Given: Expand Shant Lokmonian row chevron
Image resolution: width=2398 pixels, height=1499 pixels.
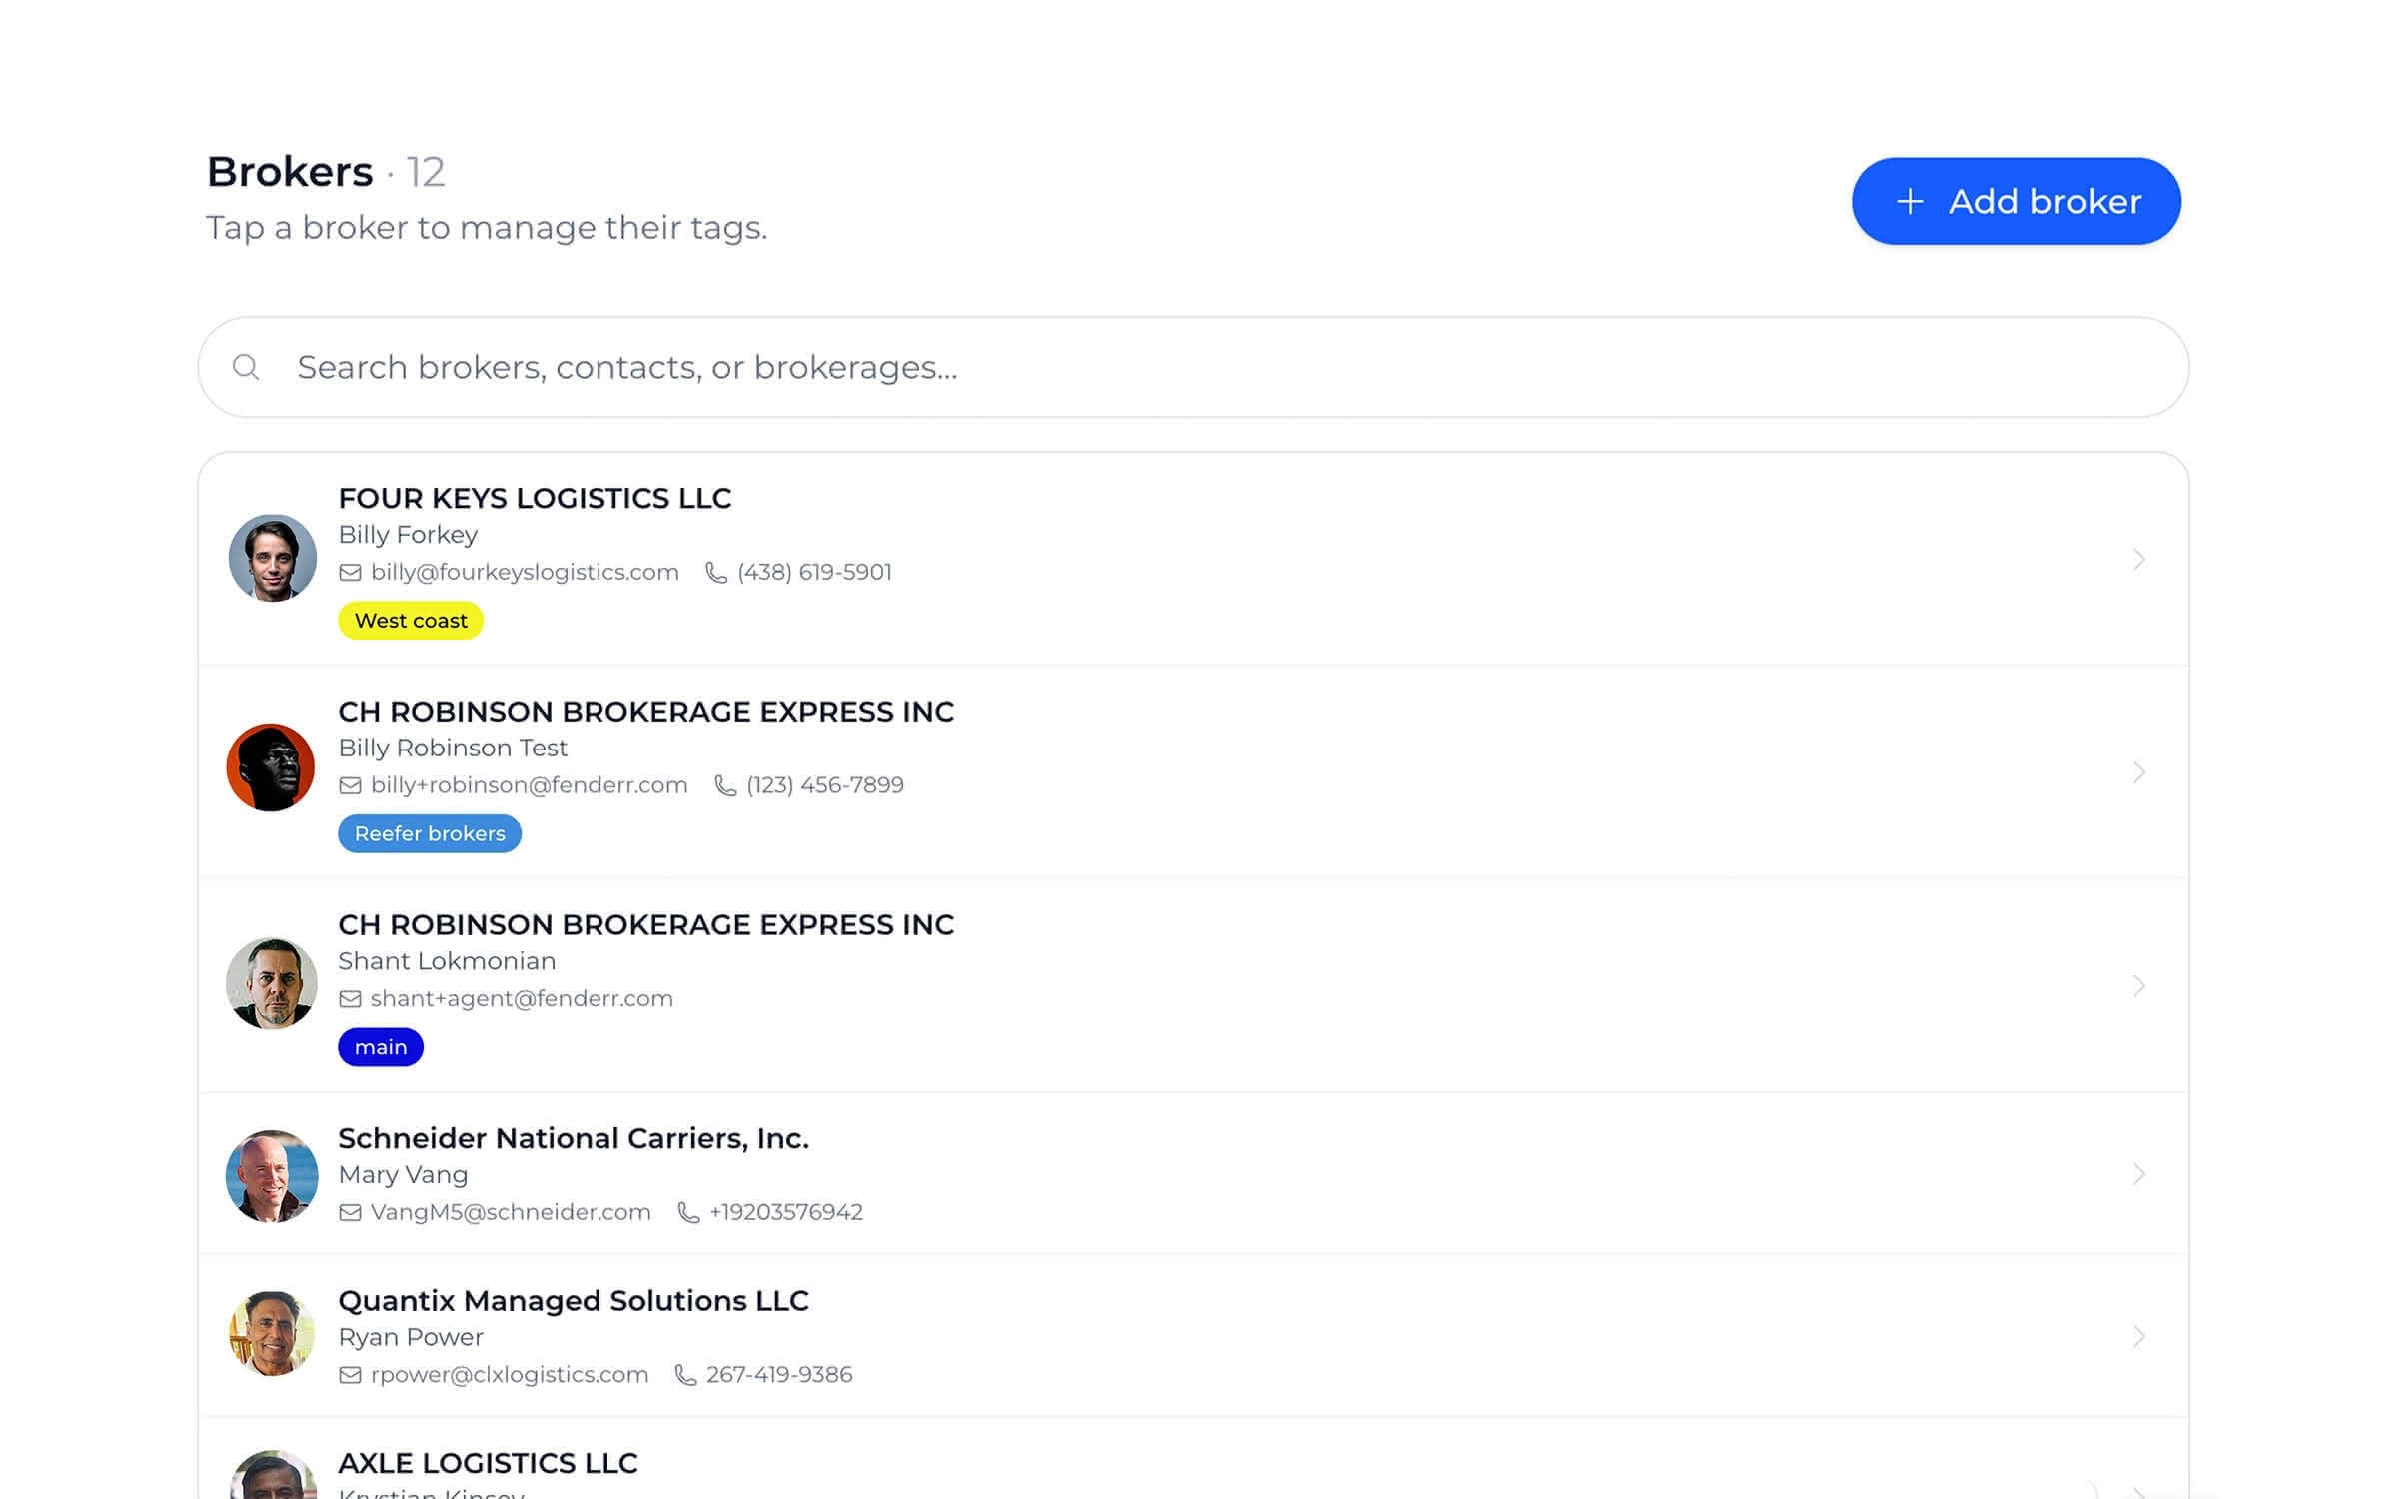Looking at the screenshot, I should point(2138,986).
